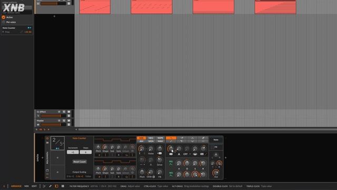This screenshot has width=337, height=190.
Task: Click the second oscillator Sub knob
Action: pyautogui.click(x=112, y=169)
